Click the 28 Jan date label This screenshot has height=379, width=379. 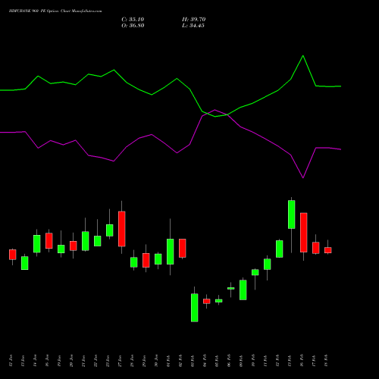pos(132,361)
